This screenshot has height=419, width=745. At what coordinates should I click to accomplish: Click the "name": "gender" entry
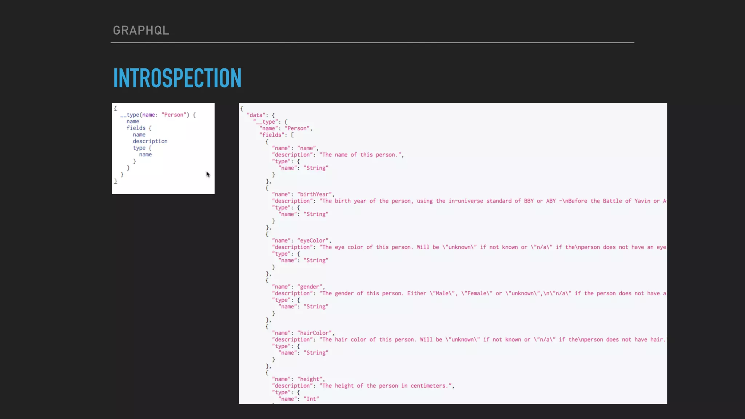(298, 287)
